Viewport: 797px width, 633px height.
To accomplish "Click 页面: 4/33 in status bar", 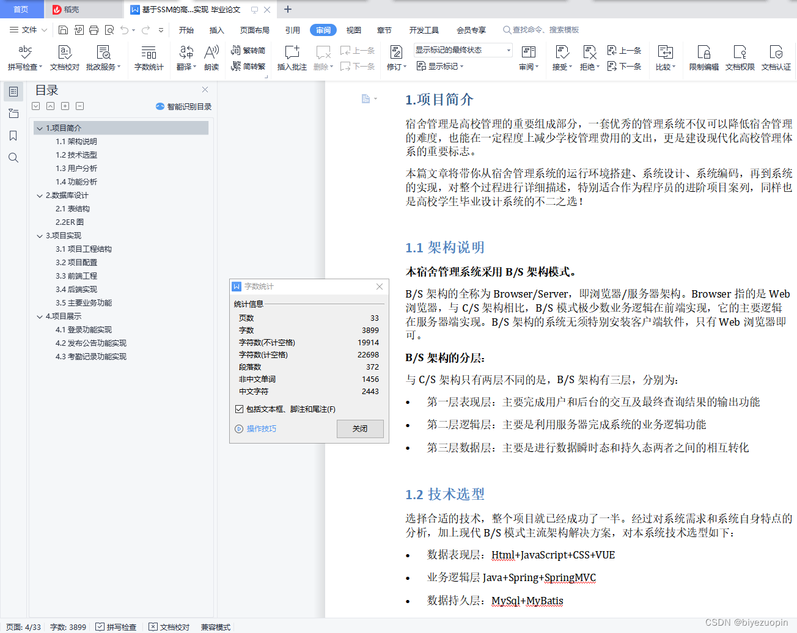I will coord(24,627).
